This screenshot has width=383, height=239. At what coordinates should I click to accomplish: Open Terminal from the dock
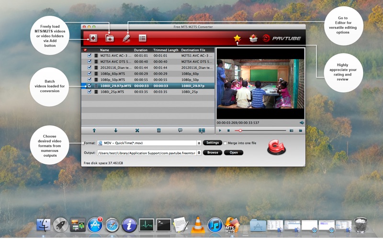click(x=164, y=225)
